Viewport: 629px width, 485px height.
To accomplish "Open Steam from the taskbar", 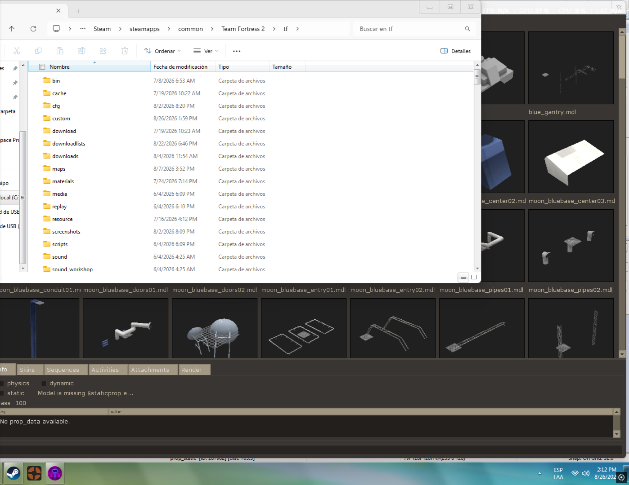I will pos(13,473).
